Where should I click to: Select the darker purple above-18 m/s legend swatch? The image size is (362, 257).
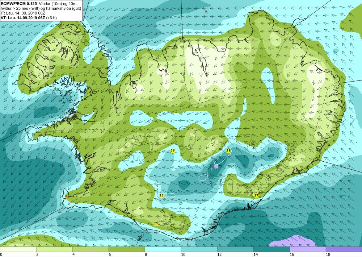coord(344,249)
